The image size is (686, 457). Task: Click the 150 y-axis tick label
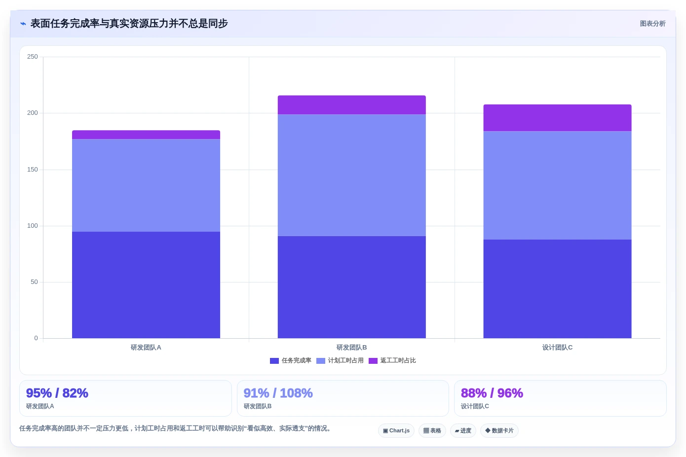33,170
